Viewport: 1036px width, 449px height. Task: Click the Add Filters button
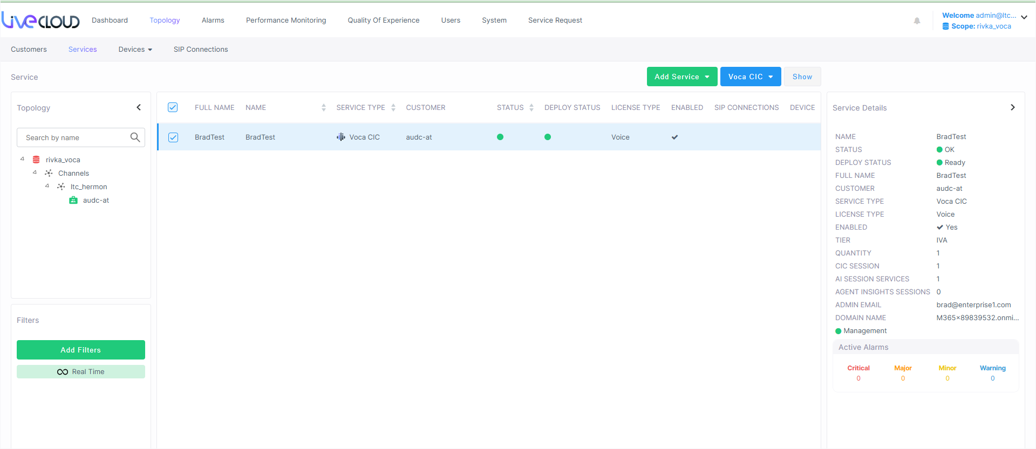pyautogui.click(x=81, y=350)
